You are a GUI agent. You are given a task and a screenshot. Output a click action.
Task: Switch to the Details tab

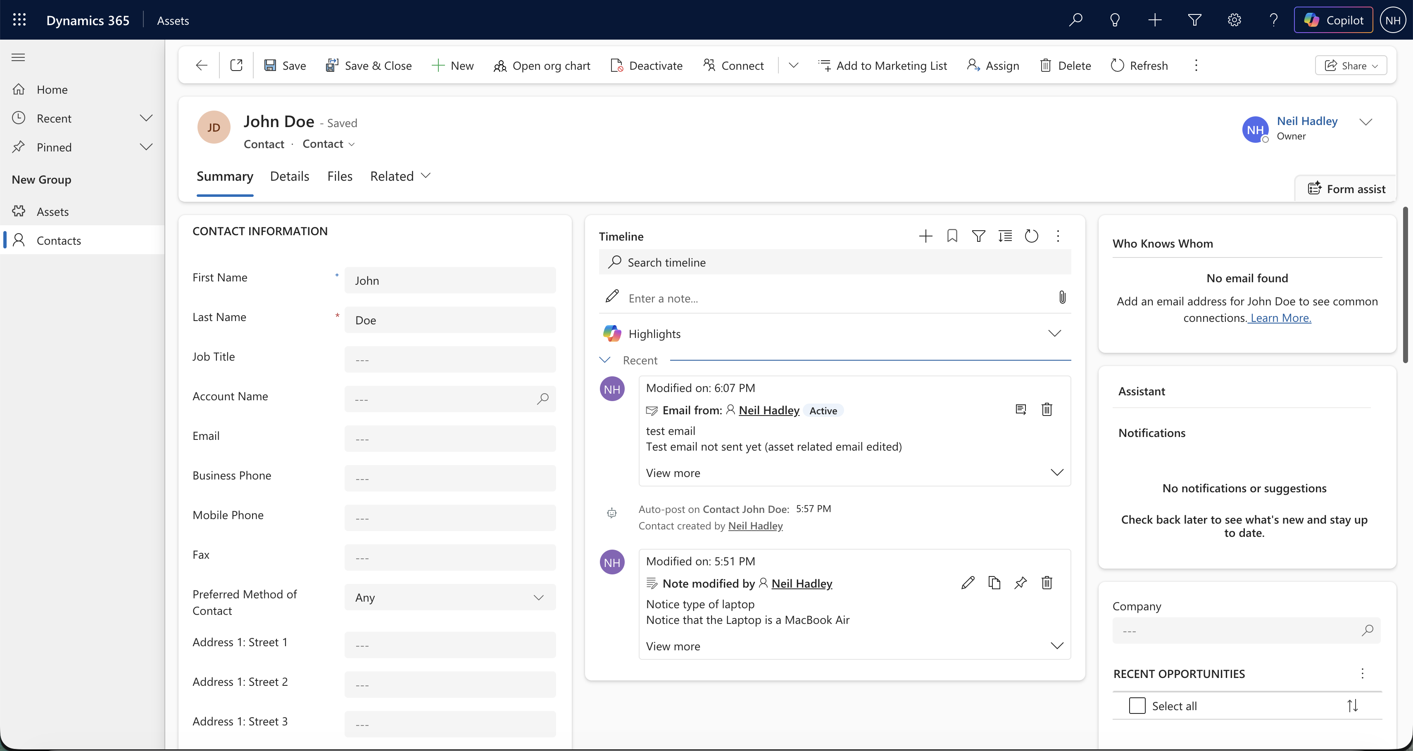click(290, 176)
